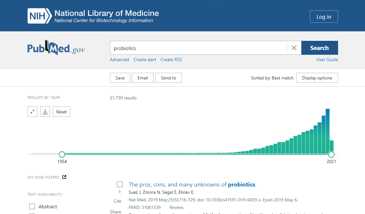Click the Advanced search link

click(x=119, y=60)
